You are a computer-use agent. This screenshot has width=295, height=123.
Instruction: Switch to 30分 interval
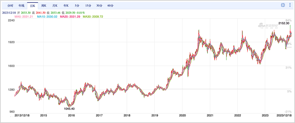pos(99,6)
